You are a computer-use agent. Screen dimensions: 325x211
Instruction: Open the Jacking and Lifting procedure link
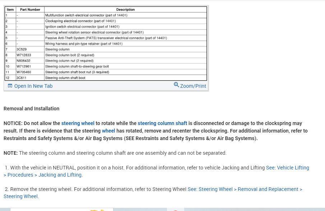click(x=156, y=171)
